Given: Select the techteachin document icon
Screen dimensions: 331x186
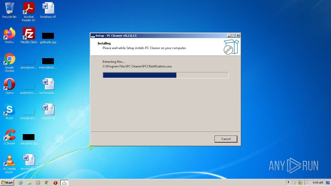Looking at the screenshot, I should pos(48,87).
